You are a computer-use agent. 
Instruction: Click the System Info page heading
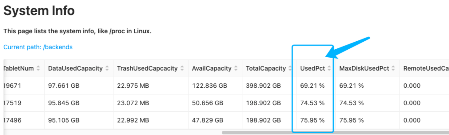click(x=39, y=11)
